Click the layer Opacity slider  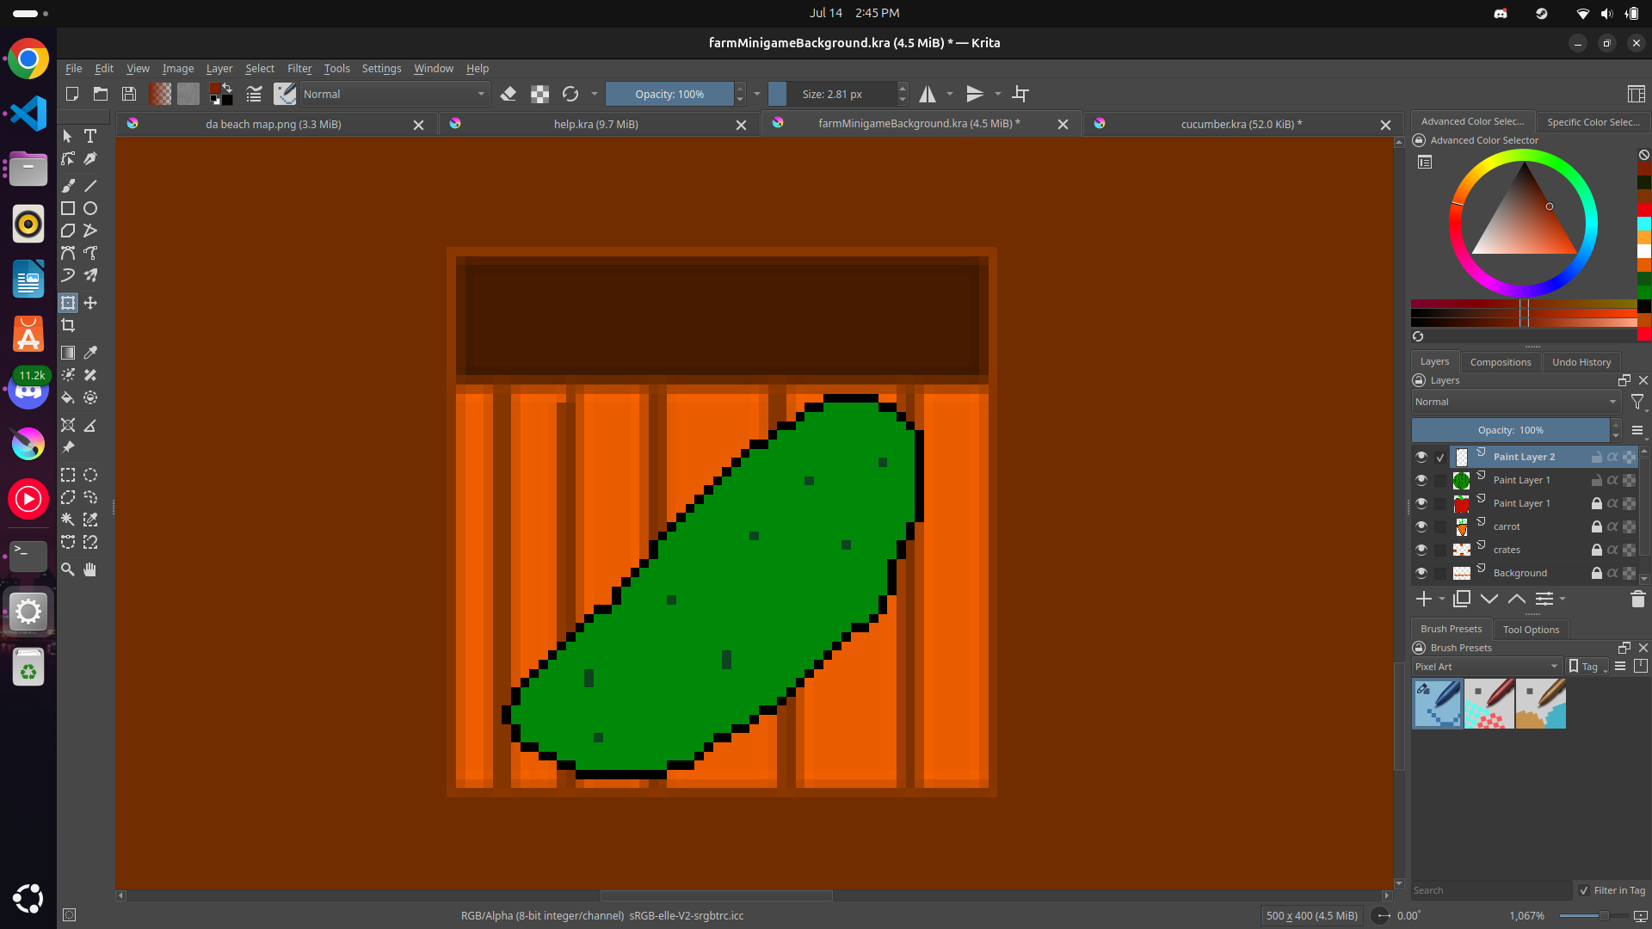pyautogui.click(x=1510, y=430)
